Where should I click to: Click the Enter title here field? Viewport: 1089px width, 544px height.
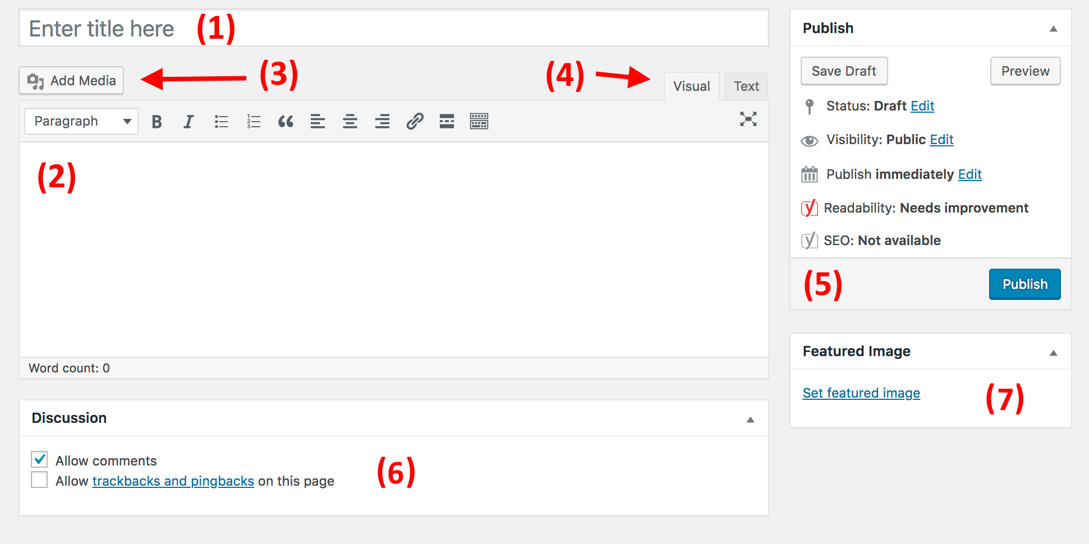click(x=224, y=28)
